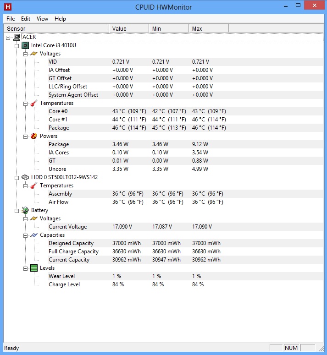The height and width of the screenshot is (355, 327).
Task: Select the Core #0 temperature row
Action: click(186, 111)
